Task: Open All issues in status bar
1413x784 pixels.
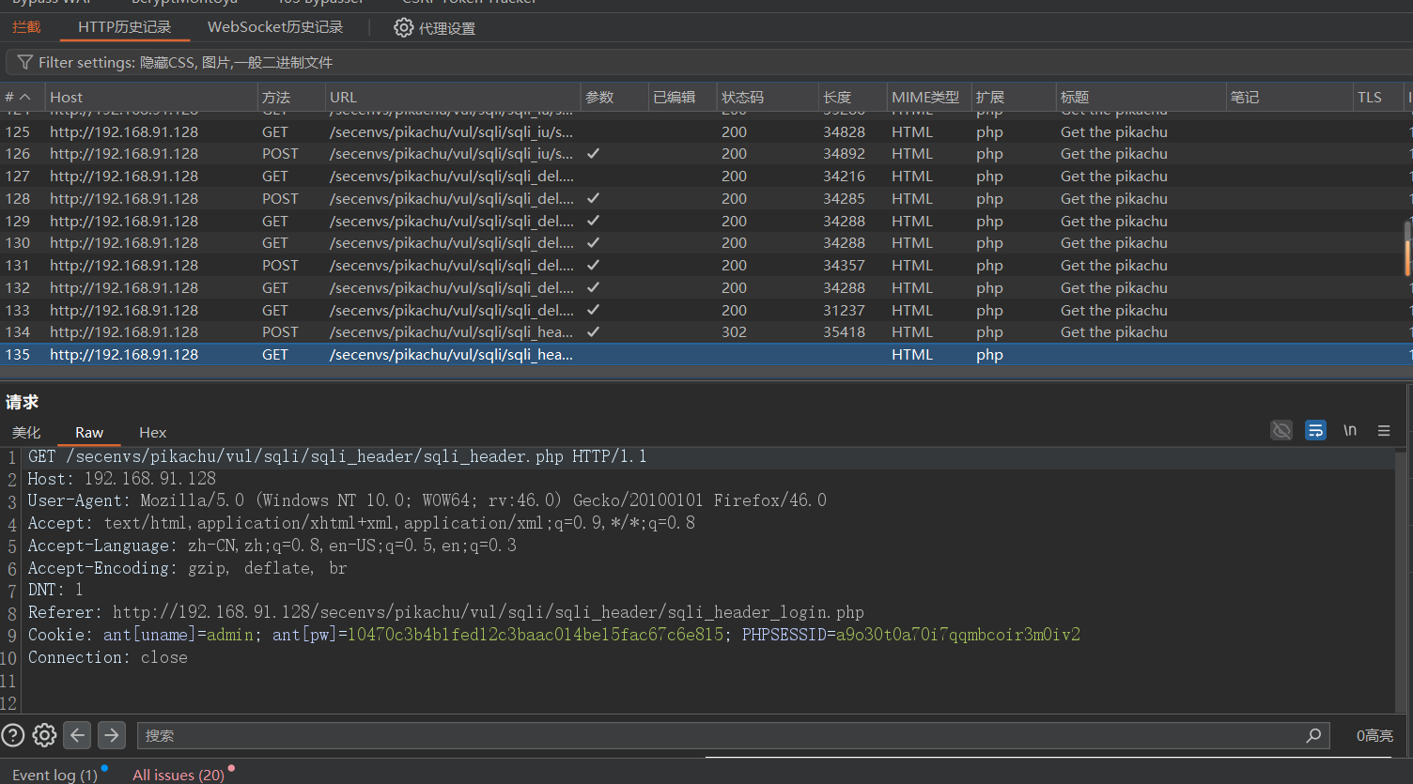Action: tap(179, 775)
